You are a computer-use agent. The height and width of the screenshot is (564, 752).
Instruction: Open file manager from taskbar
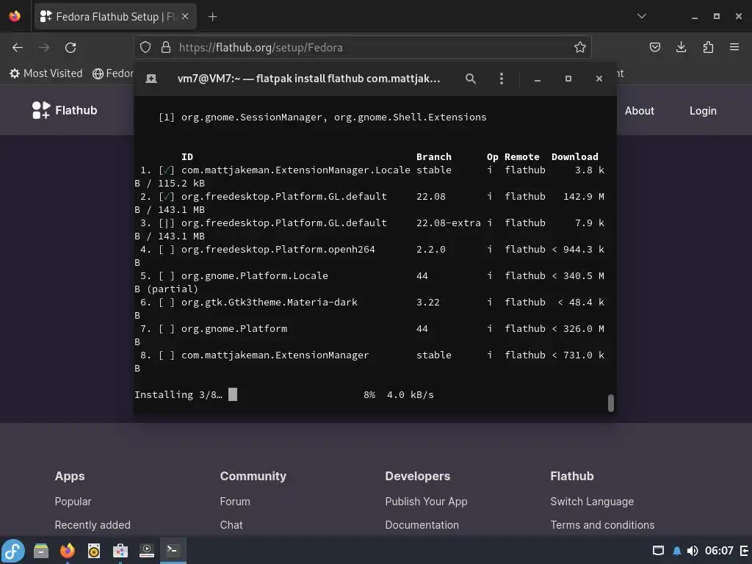[x=41, y=551]
